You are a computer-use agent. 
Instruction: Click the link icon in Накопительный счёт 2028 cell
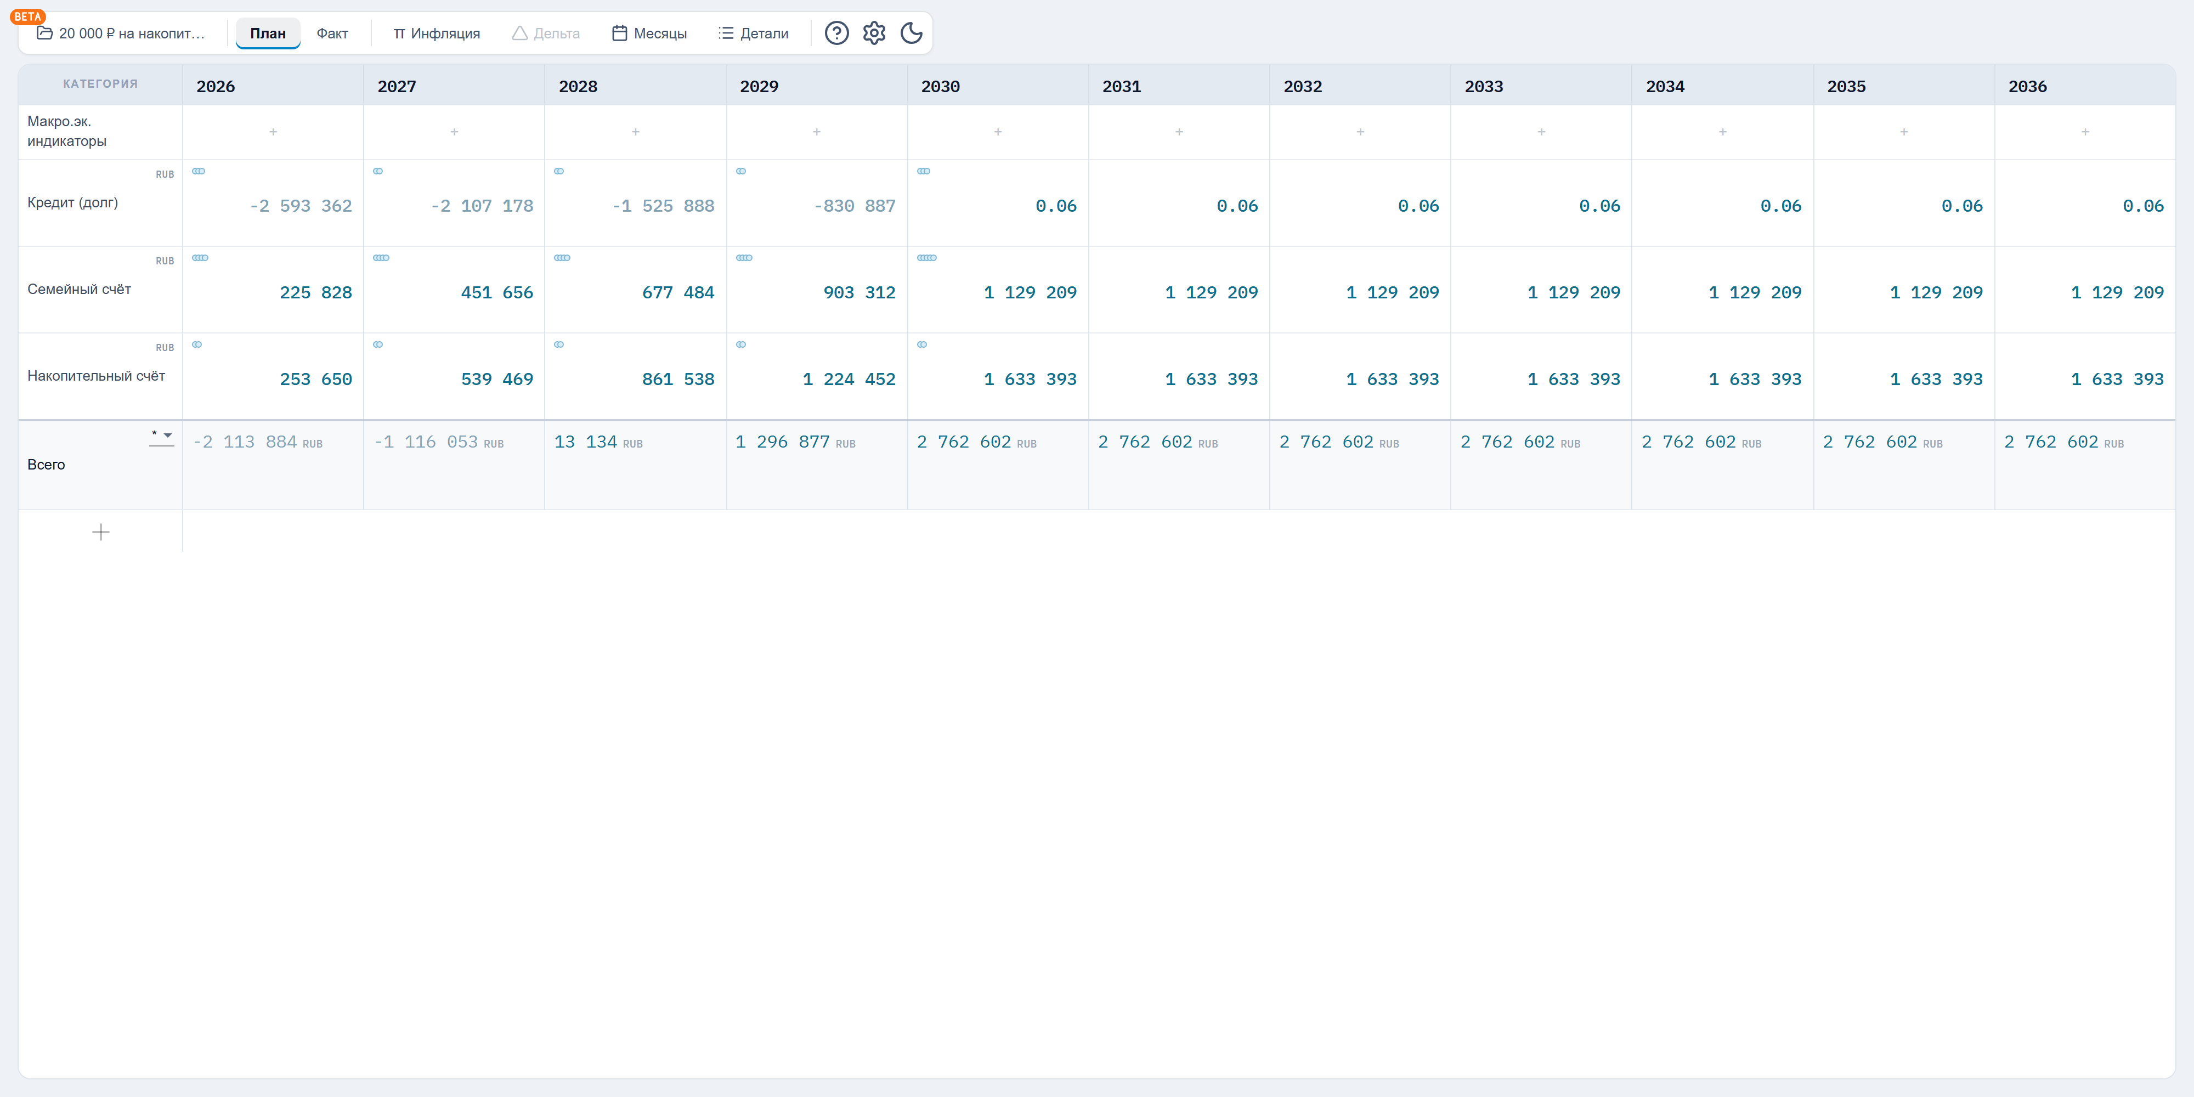(559, 345)
